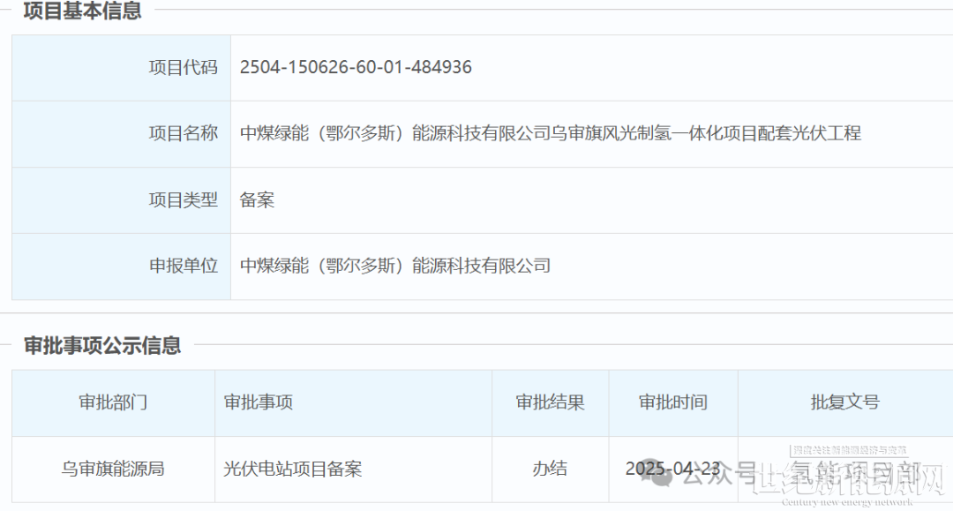
Task: Select the project type value 备案
Action: pos(257,199)
